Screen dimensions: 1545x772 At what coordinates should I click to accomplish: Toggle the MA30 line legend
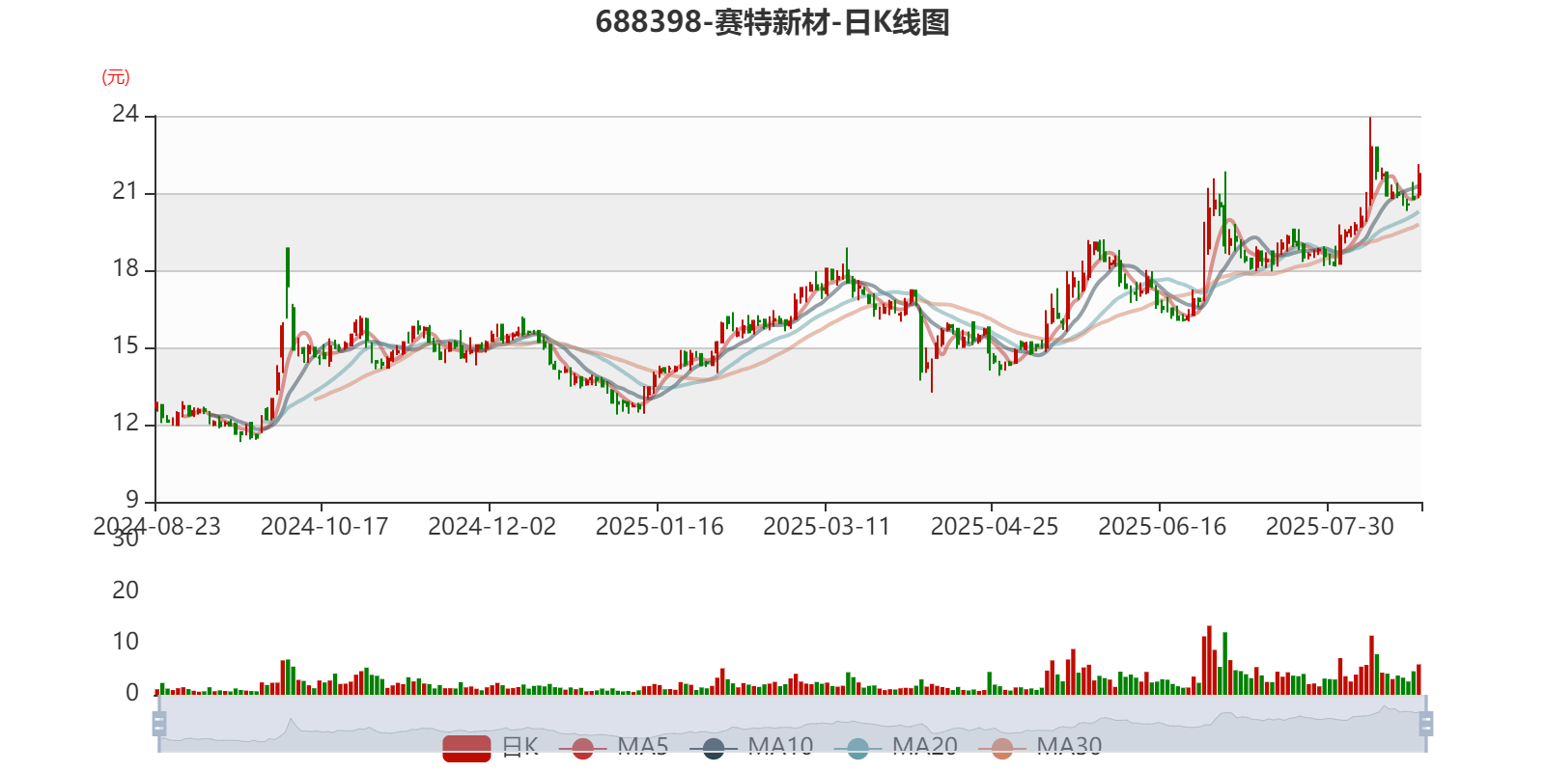coord(1040,747)
